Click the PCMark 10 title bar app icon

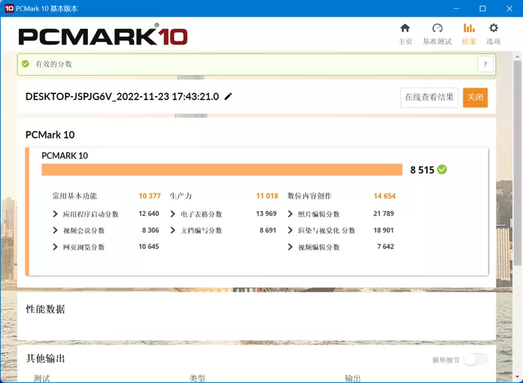click(9, 8)
